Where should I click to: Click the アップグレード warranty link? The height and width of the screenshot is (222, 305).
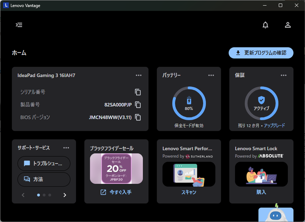pos(274,125)
